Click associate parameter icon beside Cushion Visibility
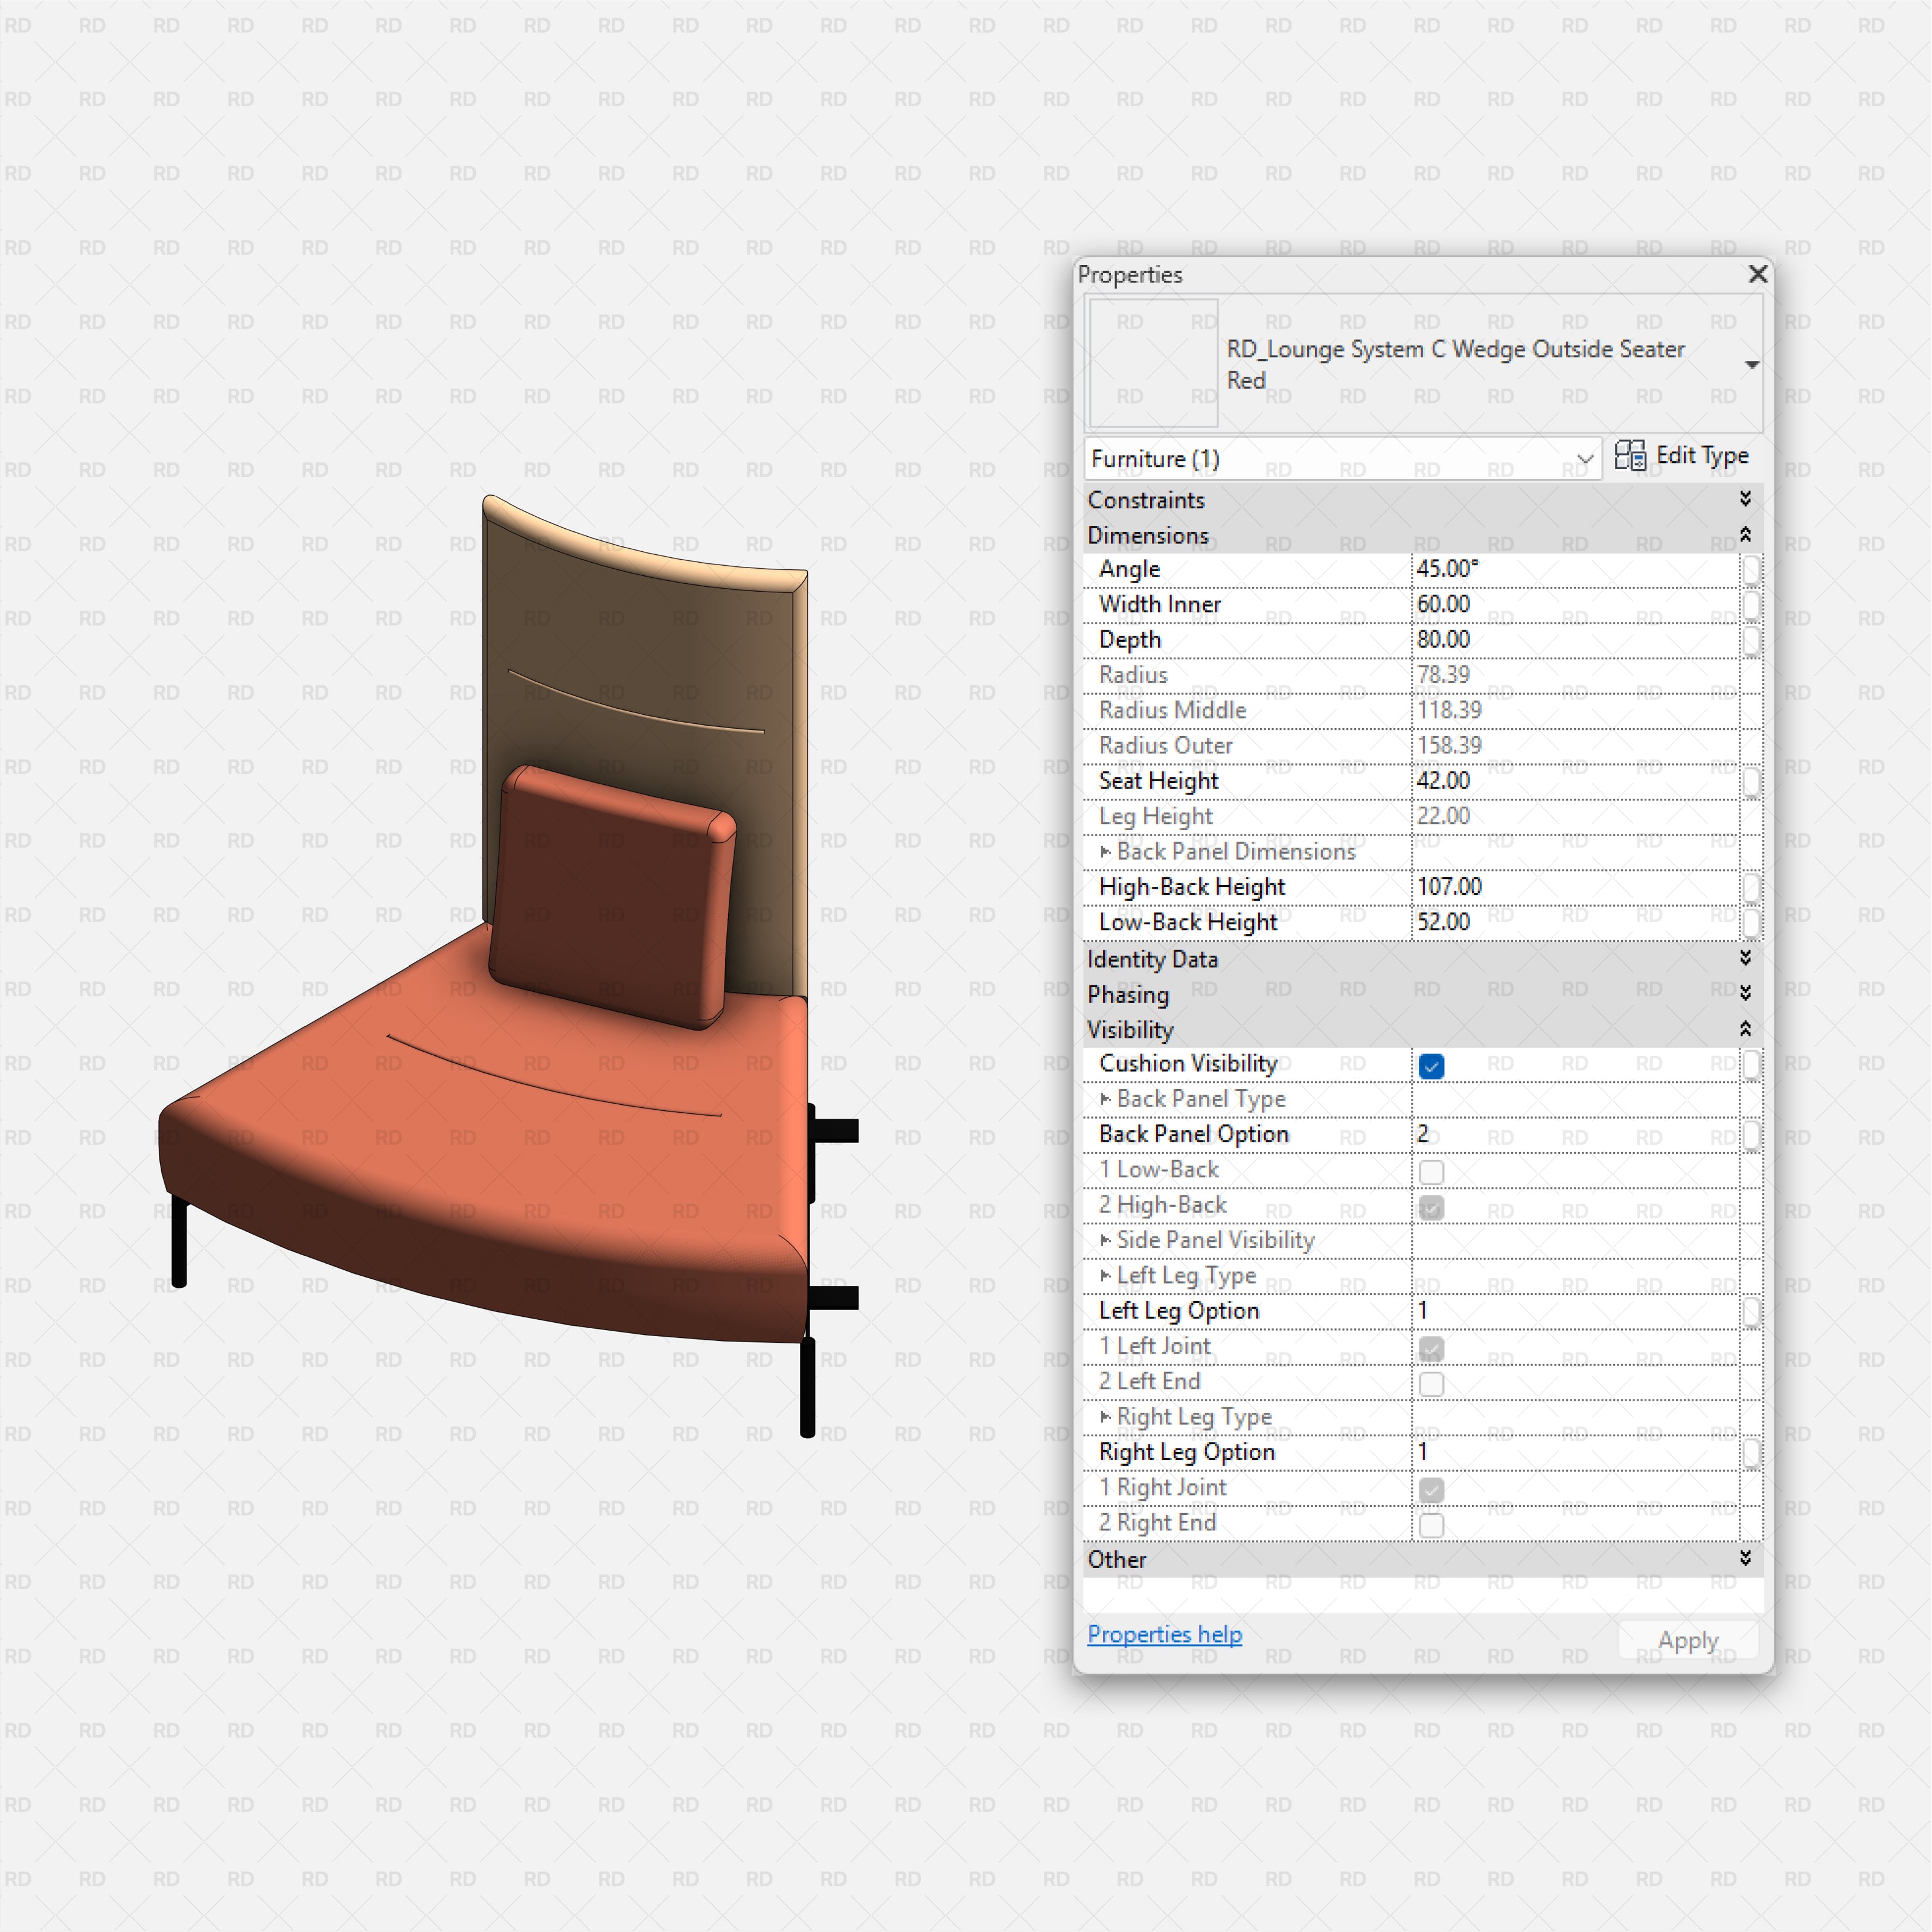 (1751, 1064)
